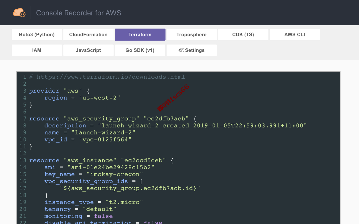Open the Boto3 (Python) tab

coord(37,35)
